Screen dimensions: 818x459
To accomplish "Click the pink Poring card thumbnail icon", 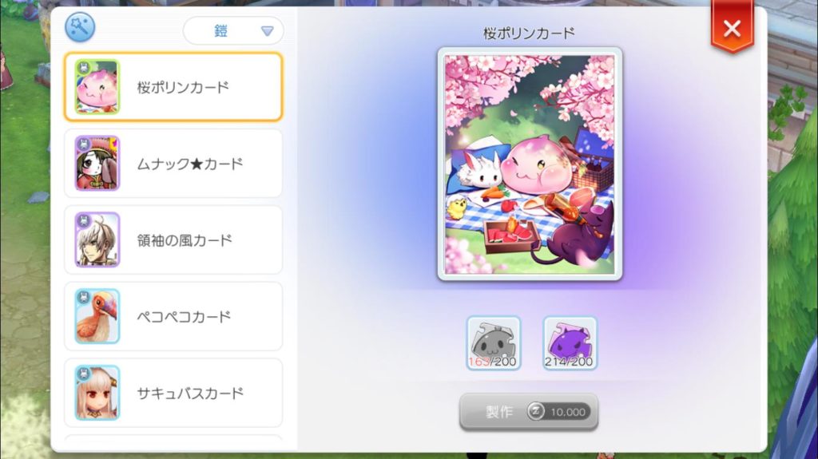I will click(x=97, y=87).
